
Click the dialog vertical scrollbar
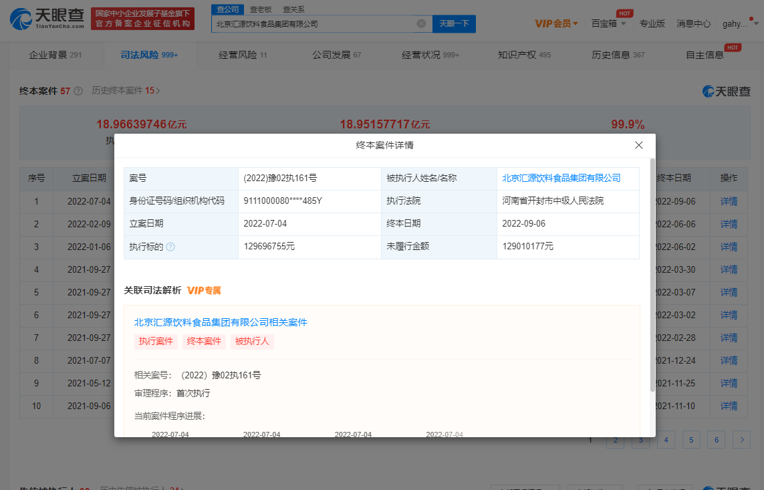pos(652,275)
